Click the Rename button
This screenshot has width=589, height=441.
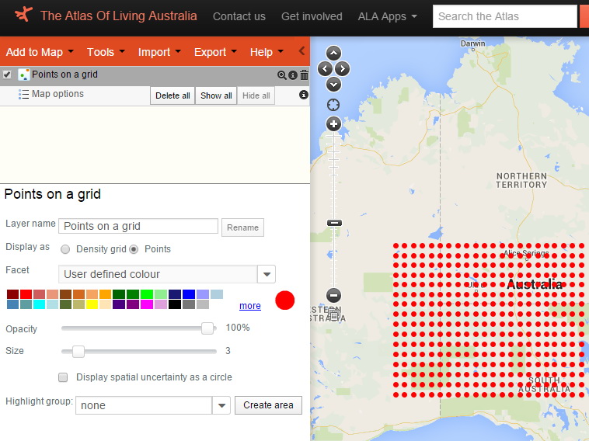[x=242, y=227]
